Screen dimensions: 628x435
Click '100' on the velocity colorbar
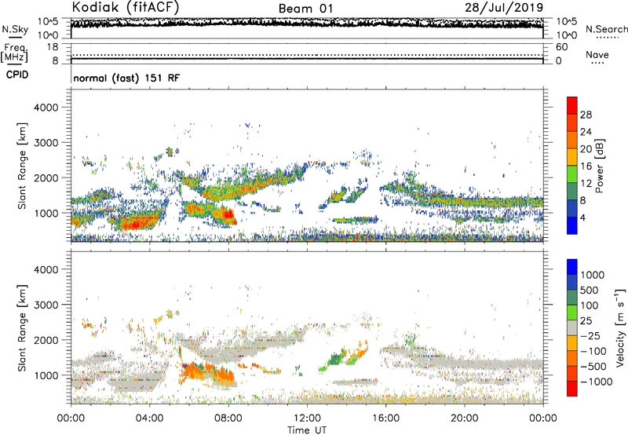click(590, 305)
